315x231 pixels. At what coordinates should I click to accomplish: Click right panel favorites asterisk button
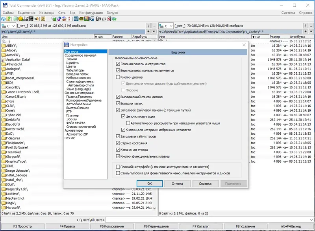pos(306,31)
